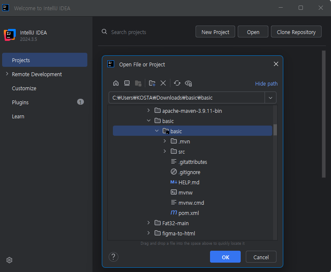Screen dimensions: 331x272
Task: Click the .mvn folder icon
Action: pyautogui.click(x=174, y=141)
